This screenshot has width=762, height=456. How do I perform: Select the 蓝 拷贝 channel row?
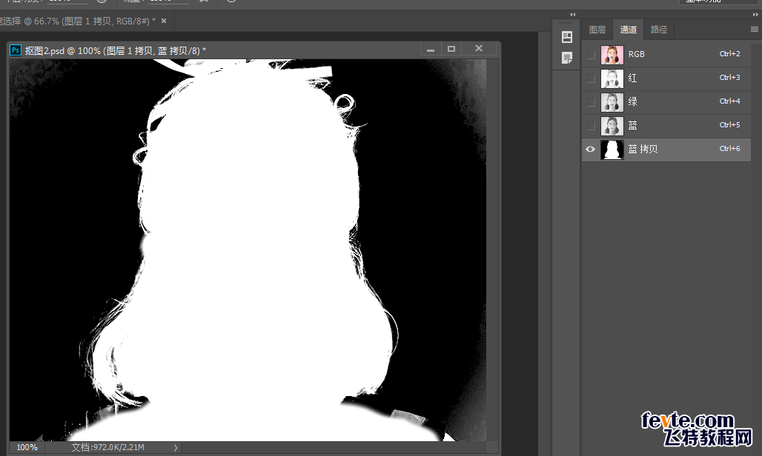(666, 150)
